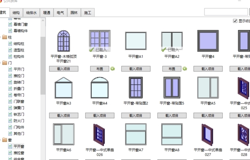Click 载入项目 under 平开窗A4
This screenshot has width=250, height=160.
pyautogui.click(x=100, y=116)
